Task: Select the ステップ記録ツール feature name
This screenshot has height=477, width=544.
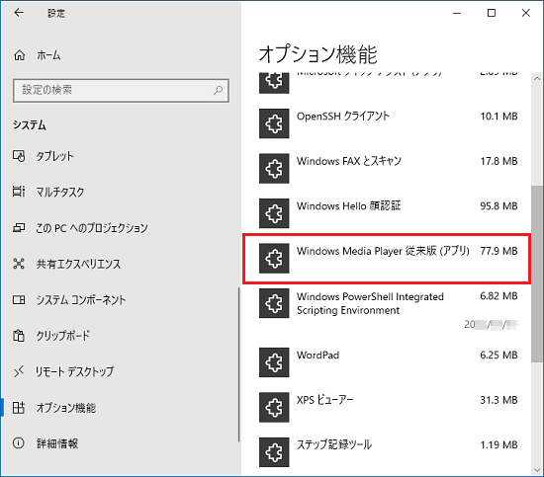Action: tap(334, 444)
